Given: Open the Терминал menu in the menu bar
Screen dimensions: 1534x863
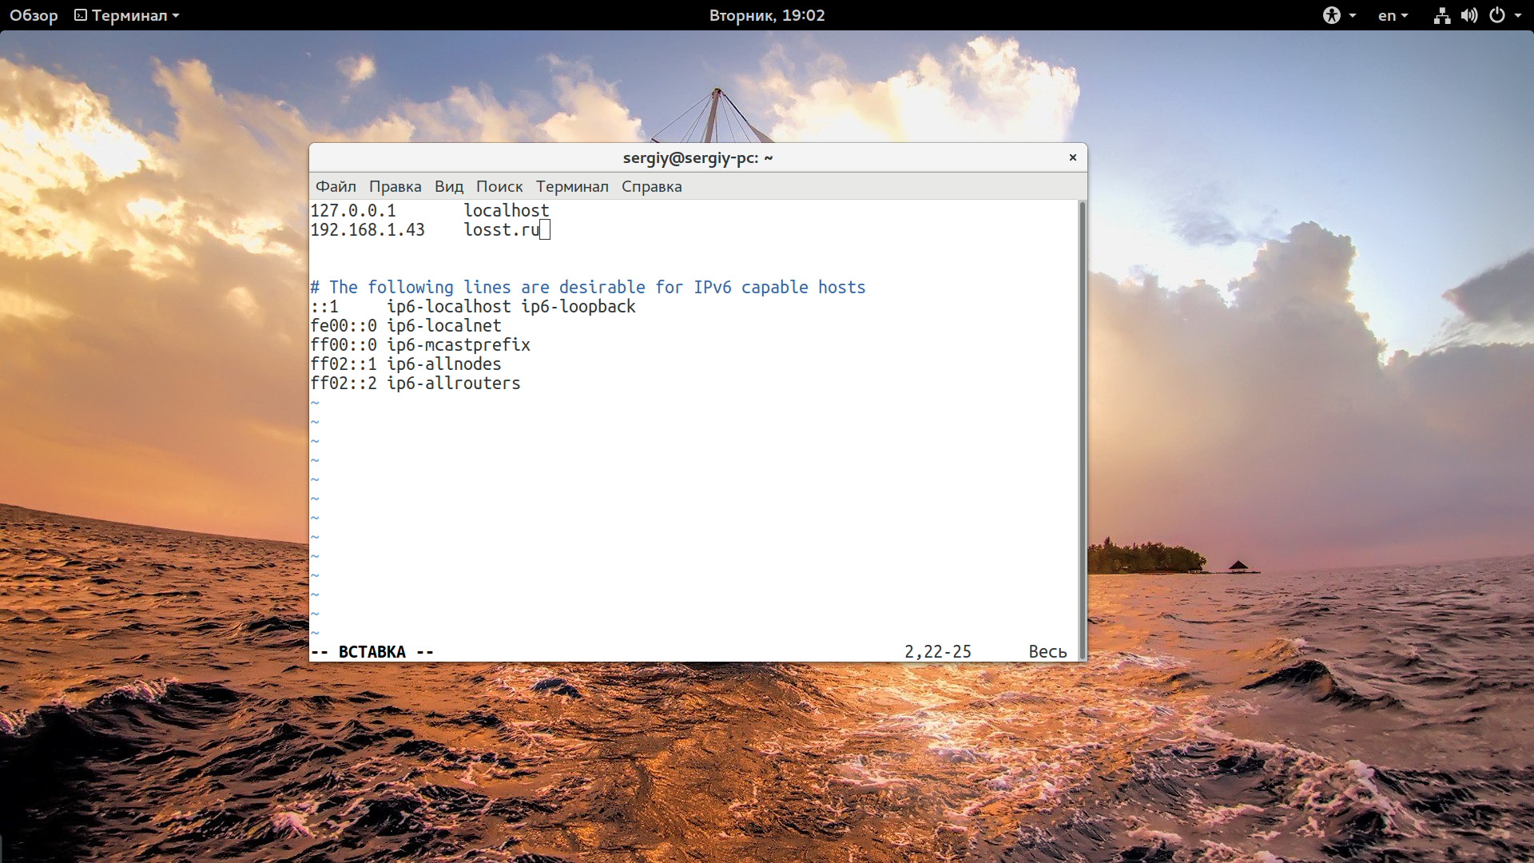Looking at the screenshot, I should point(571,186).
